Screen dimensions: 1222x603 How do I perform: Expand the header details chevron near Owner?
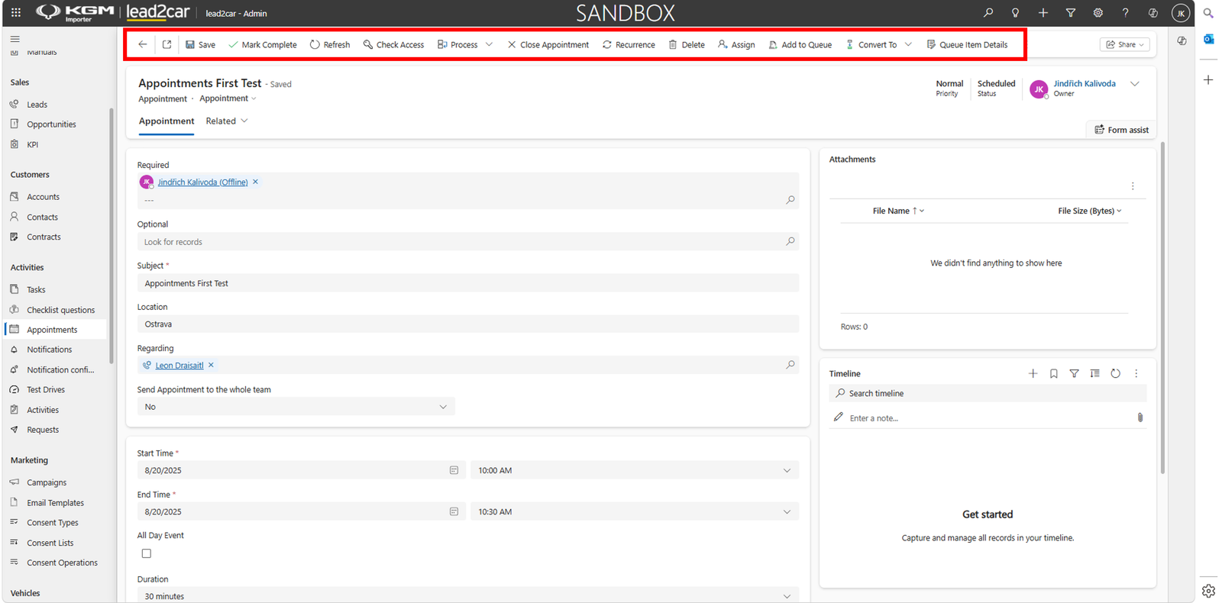click(x=1135, y=84)
